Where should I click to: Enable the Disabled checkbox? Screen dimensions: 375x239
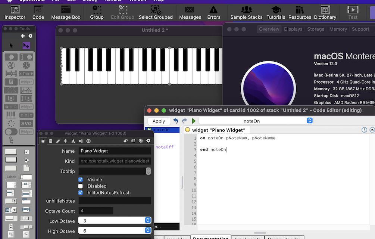(x=80, y=186)
